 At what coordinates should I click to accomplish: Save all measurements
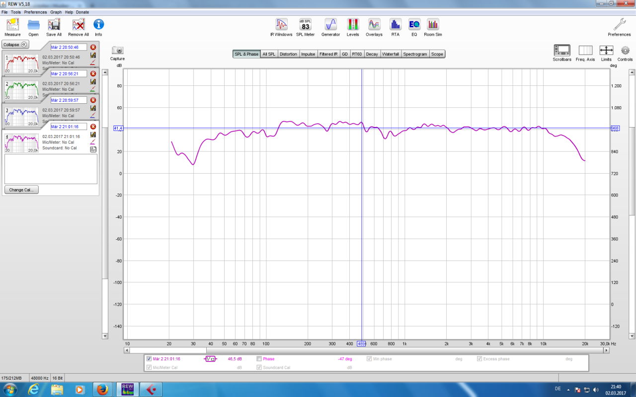(54, 27)
